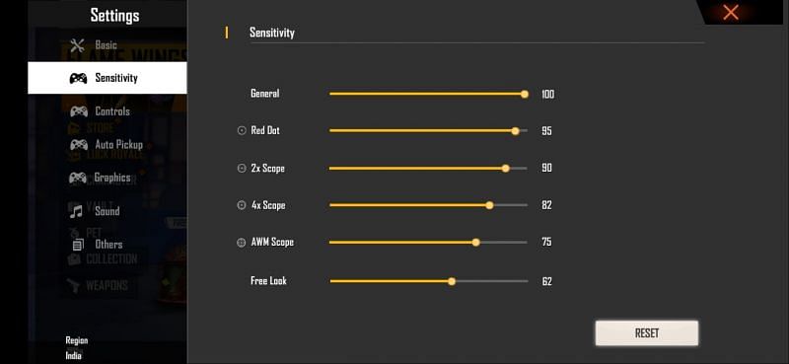Click the Red Dot scope icon
Screen dimensions: 789x364
click(x=242, y=130)
